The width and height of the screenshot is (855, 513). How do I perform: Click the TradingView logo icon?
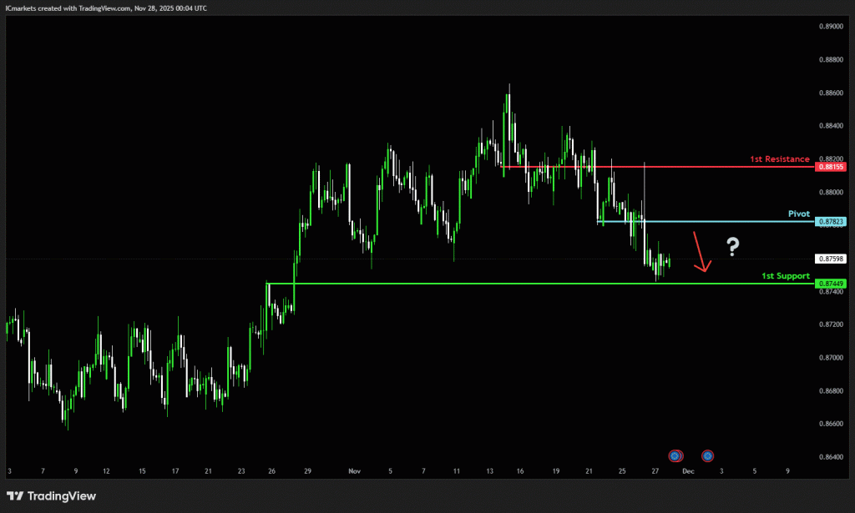(x=15, y=496)
